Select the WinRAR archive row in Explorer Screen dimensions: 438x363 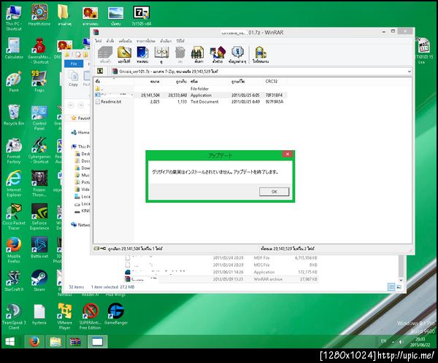tap(220, 279)
